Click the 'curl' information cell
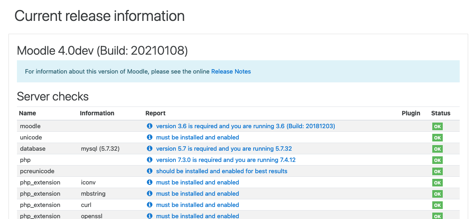The width and height of the screenshot is (473, 219). 86,205
